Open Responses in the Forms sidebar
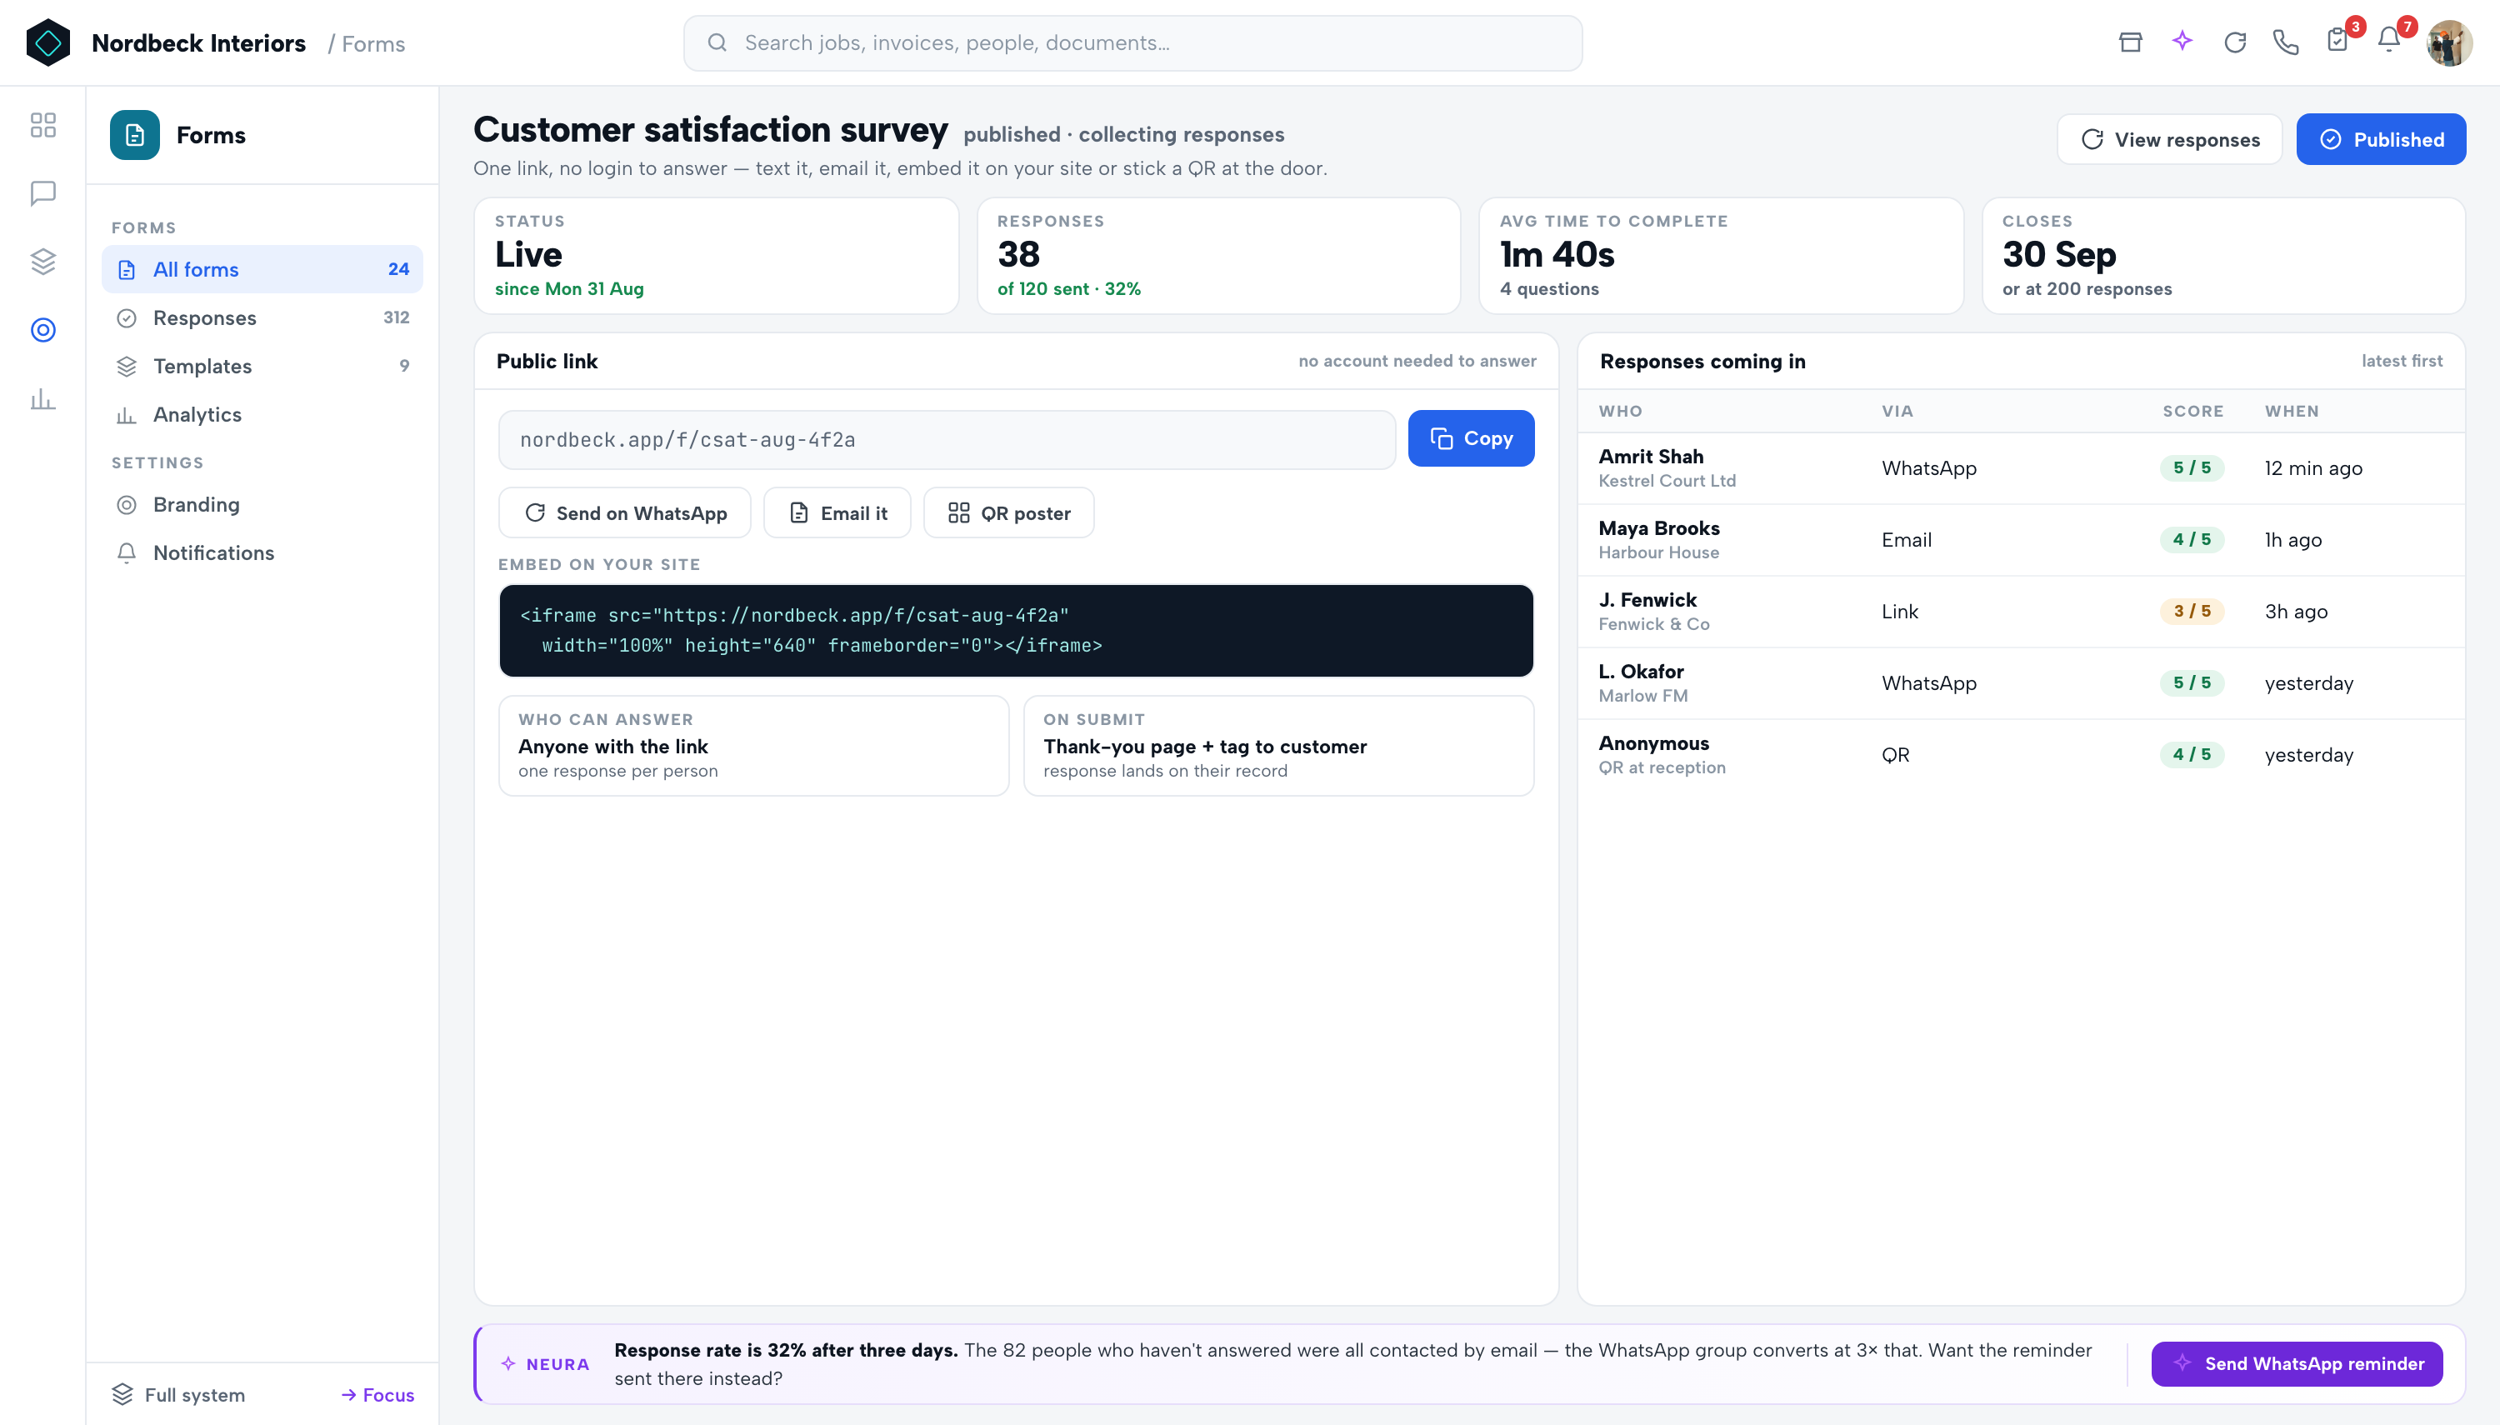The width and height of the screenshot is (2500, 1425). click(262, 317)
